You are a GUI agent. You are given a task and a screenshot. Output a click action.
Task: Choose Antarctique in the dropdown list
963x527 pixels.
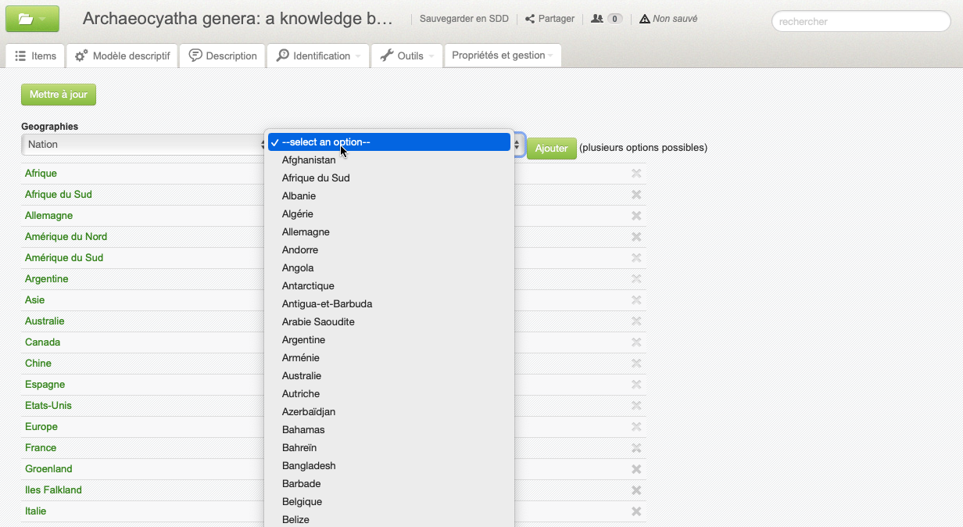(308, 286)
